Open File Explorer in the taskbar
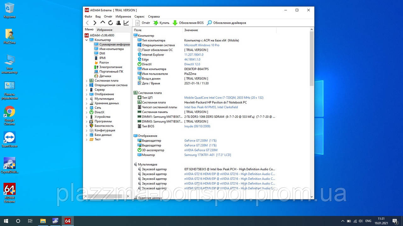The width and height of the screenshot is (403, 226). 43,221
